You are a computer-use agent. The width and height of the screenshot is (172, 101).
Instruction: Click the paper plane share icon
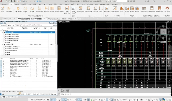(x=37, y=1)
